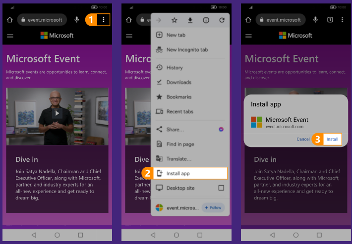Click the event.micros... site entry in the menu

[177, 208]
